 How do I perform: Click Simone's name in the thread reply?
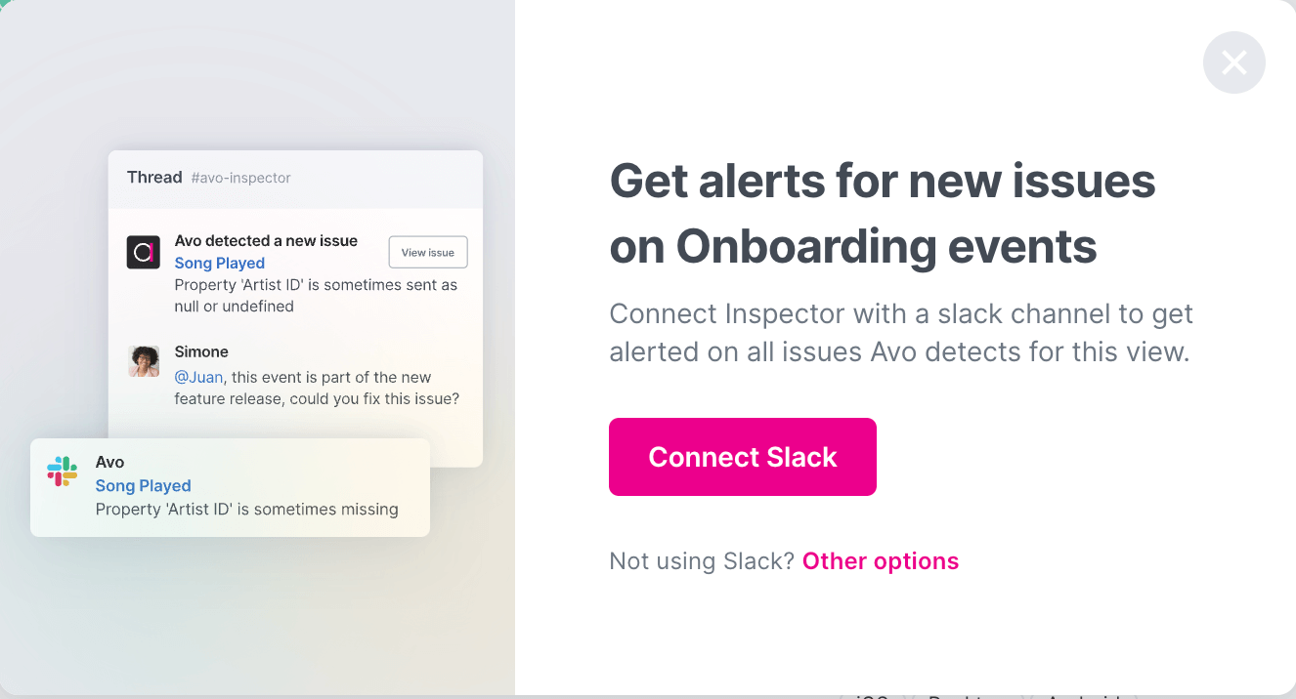coord(200,351)
